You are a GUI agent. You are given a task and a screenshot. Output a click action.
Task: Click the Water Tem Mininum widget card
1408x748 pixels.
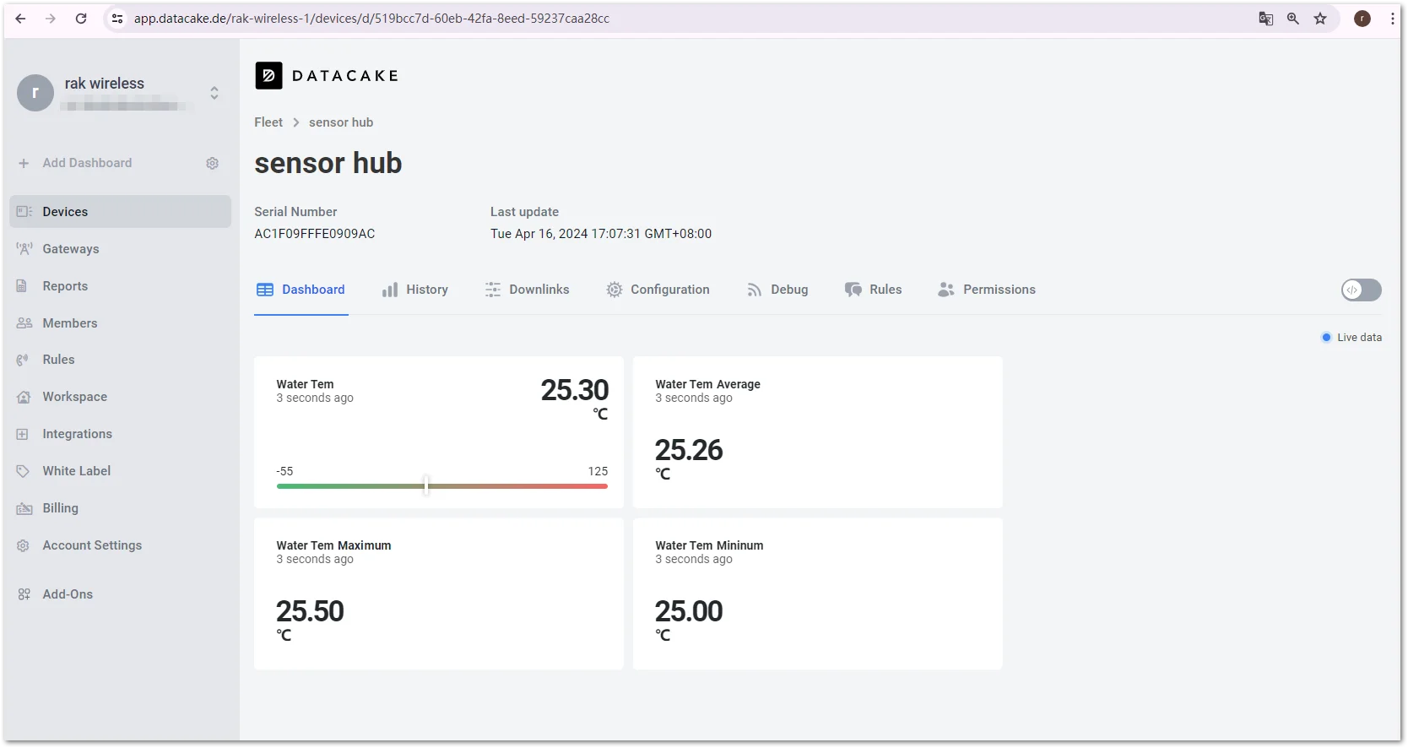coord(818,594)
